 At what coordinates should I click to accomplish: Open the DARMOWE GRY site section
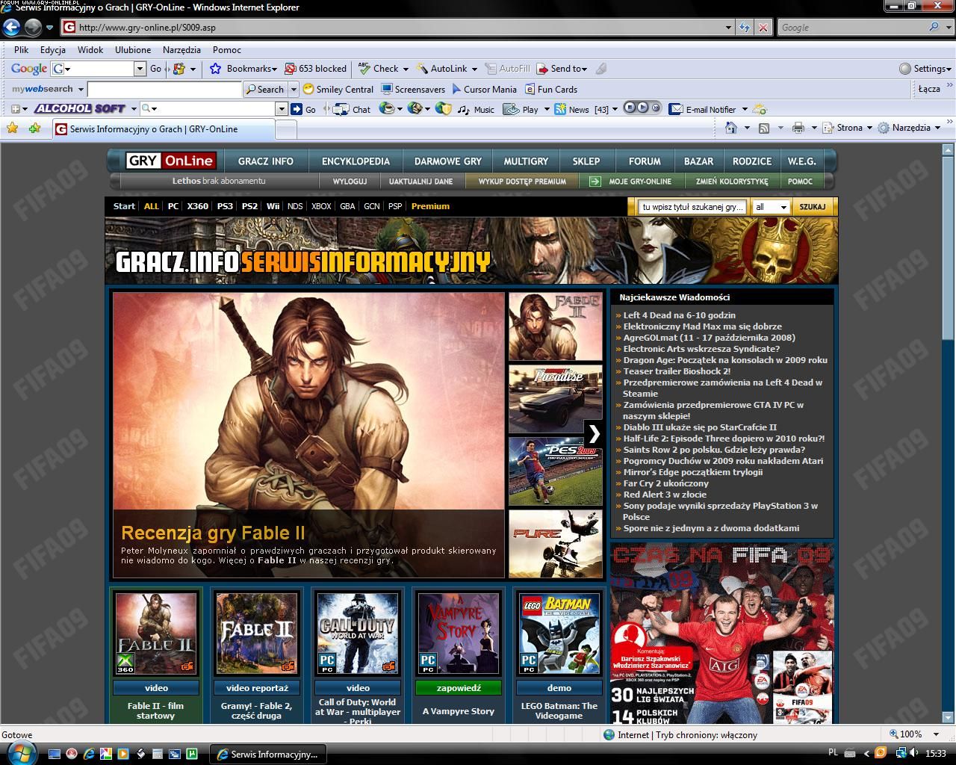448,161
